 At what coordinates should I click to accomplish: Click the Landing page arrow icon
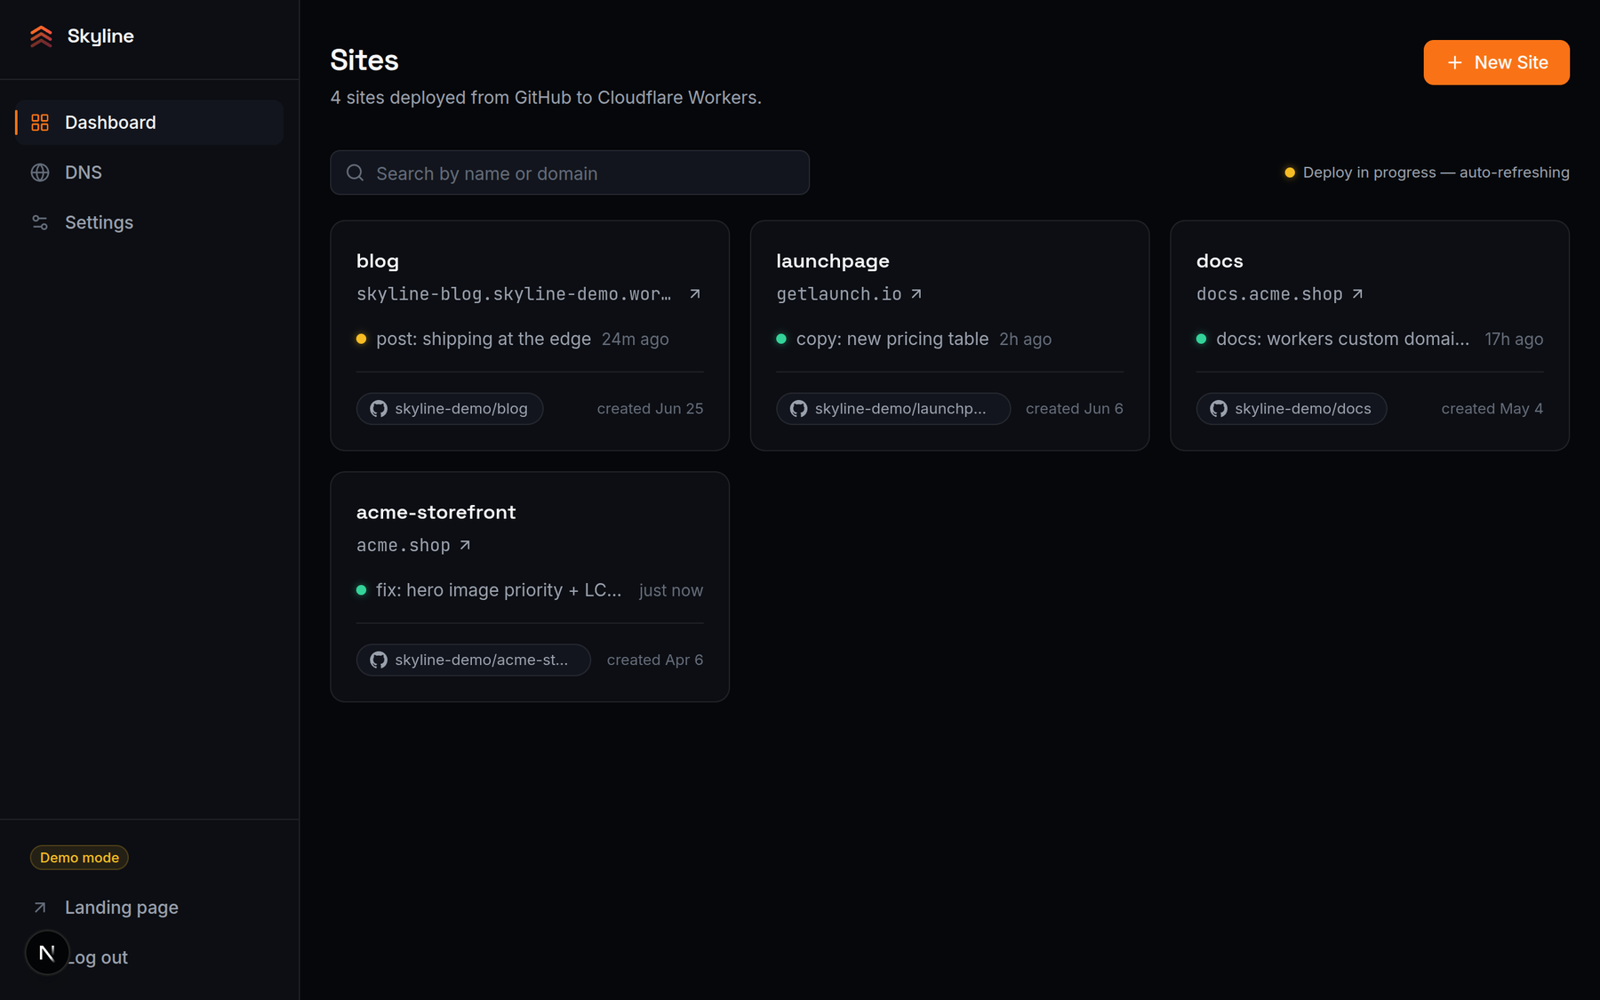(40, 908)
